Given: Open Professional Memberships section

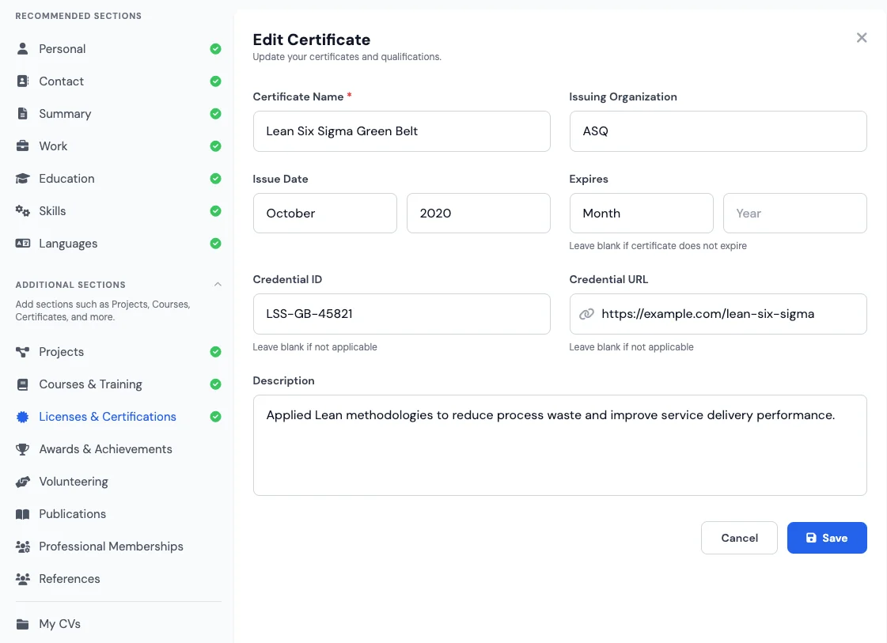Looking at the screenshot, I should point(118,547).
